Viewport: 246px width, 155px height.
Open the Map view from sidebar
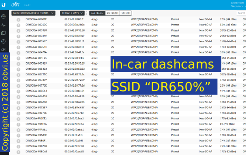point(3,33)
